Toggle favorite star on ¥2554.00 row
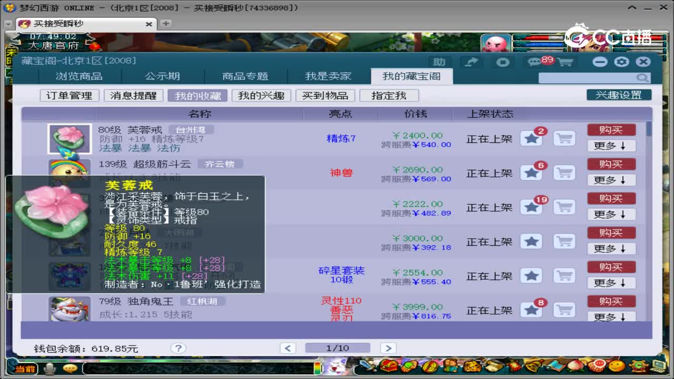The width and height of the screenshot is (674, 379). coord(531,275)
